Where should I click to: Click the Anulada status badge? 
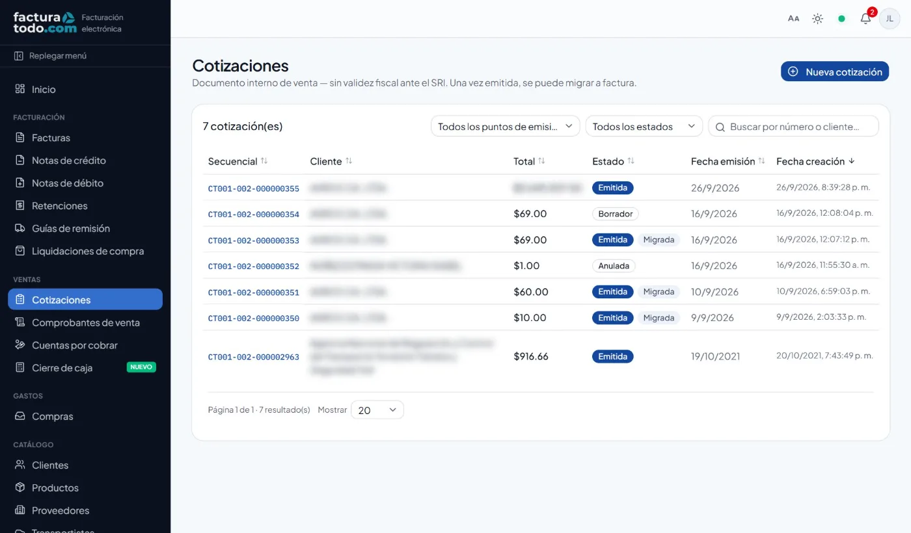pyautogui.click(x=614, y=266)
